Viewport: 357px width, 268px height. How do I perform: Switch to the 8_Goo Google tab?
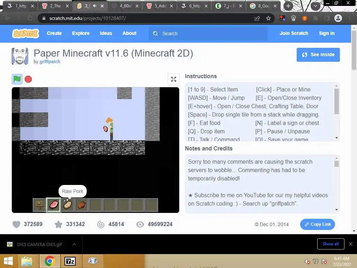[264, 6]
